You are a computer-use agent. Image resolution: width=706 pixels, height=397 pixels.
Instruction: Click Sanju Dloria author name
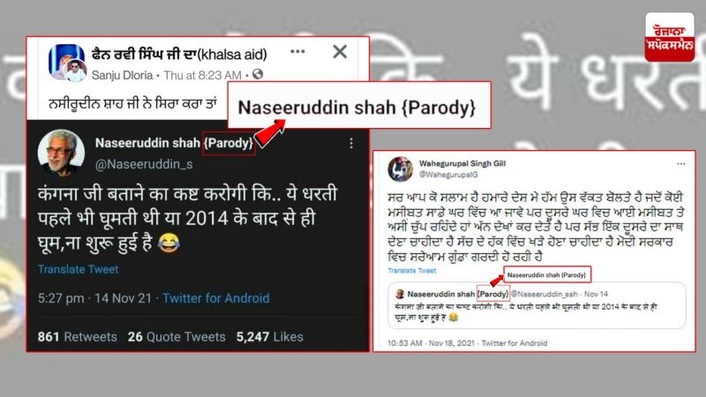pos(122,75)
